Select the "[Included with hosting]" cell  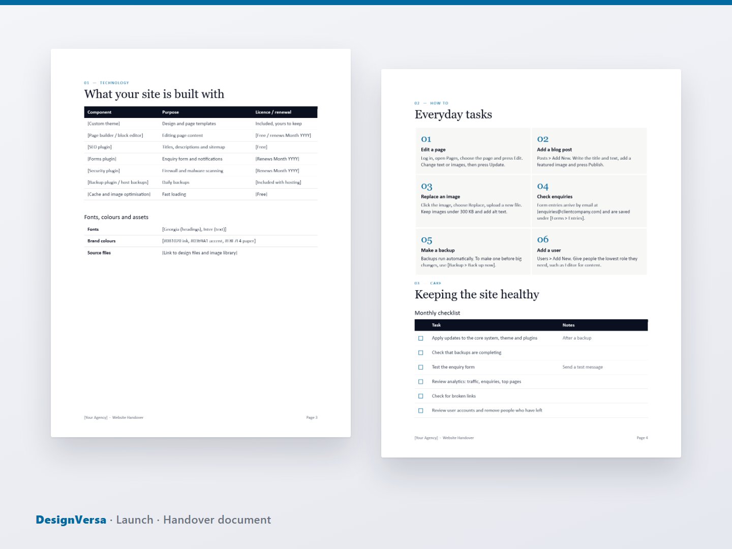[x=278, y=182]
